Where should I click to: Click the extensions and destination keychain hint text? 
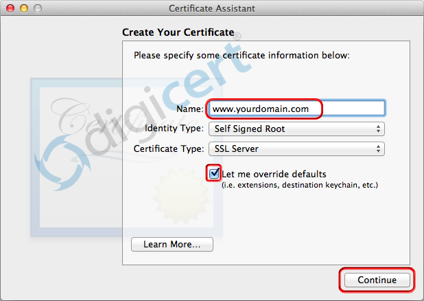coord(299,185)
